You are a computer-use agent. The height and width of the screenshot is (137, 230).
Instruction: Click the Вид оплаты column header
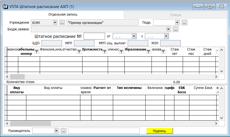point(53,88)
